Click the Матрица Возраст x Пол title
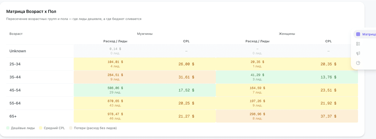Viewport: 376px width, 139px height. 31,11
